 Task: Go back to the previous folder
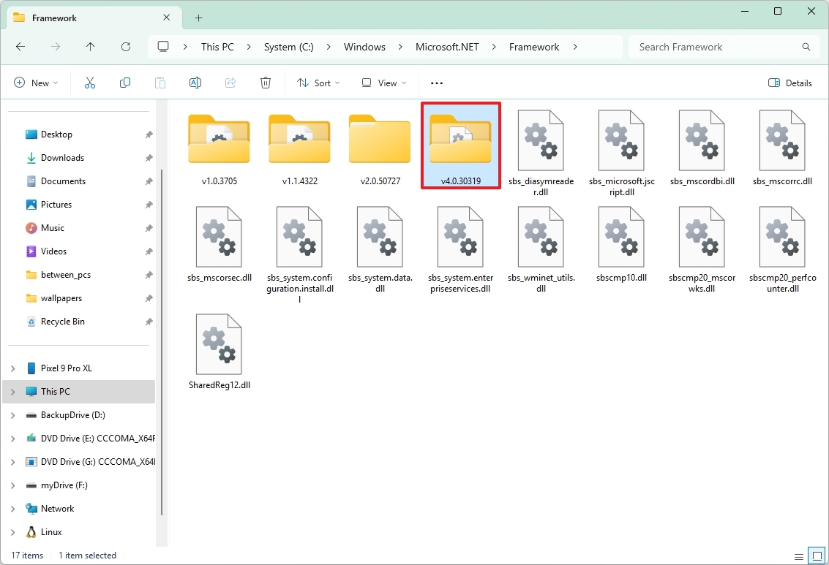[20, 47]
